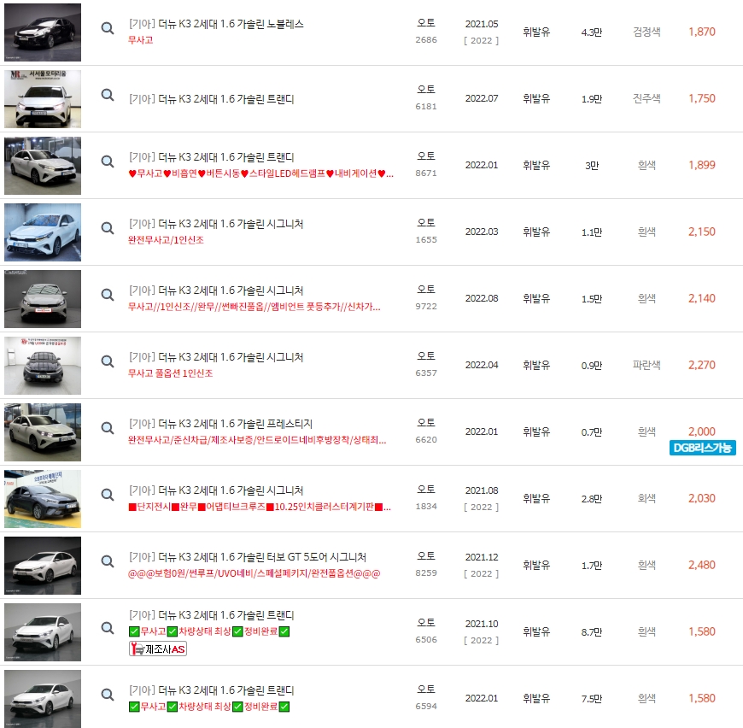Open 트랜디 listing title priced 1,899
Image resolution: width=743 pixels, height=728 pixels.
[211, 157]
